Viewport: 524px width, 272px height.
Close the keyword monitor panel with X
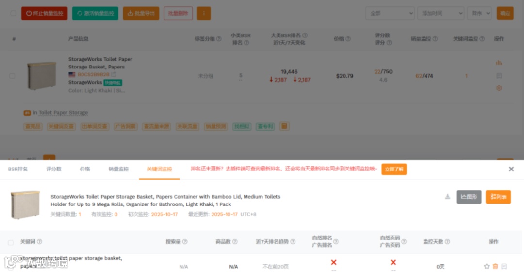[x=511, y=169]
